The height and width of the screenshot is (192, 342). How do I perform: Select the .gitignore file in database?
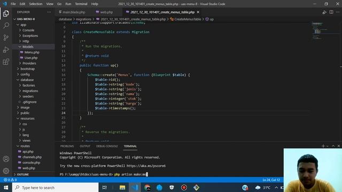click(29, 102)
